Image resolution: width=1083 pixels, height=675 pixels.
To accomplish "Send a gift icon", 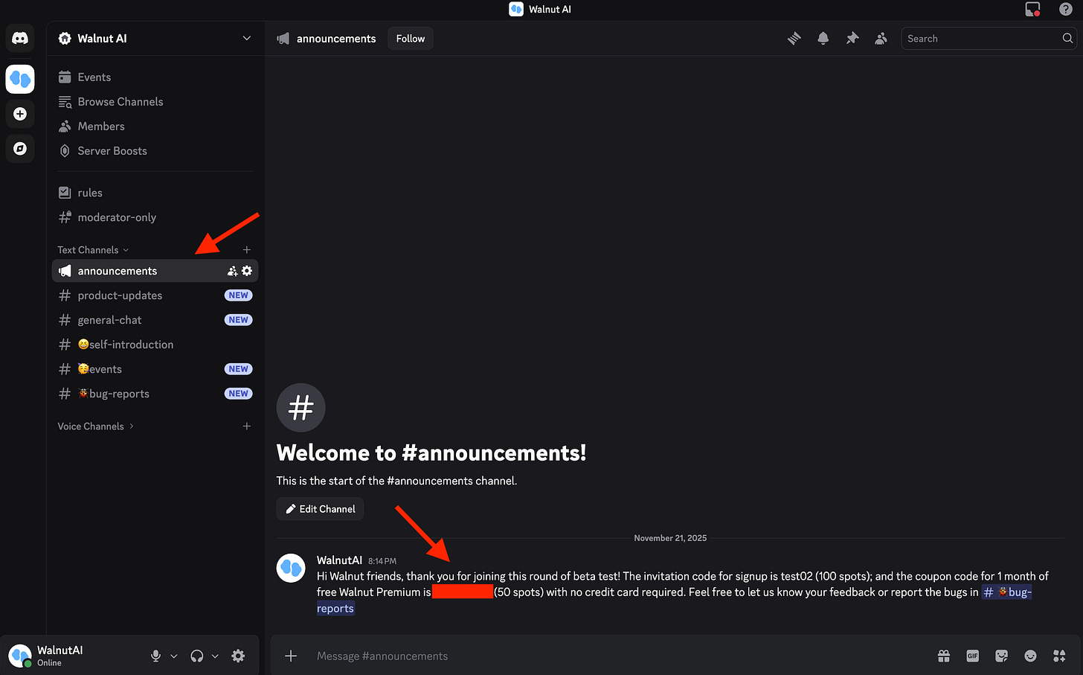I will tap(944, 656).
